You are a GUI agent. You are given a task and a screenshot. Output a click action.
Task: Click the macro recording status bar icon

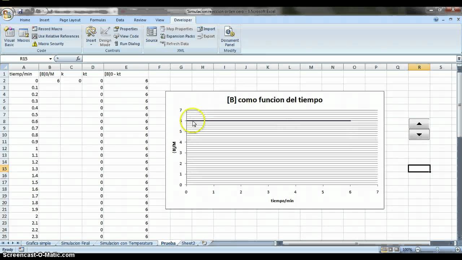(21, 250)
